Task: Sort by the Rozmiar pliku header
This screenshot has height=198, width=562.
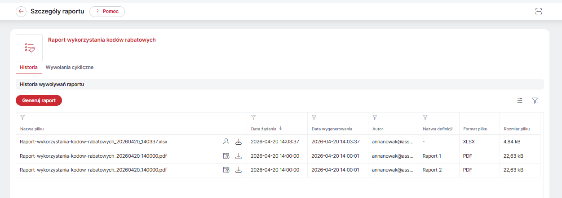Action: (x=517, y=129)
